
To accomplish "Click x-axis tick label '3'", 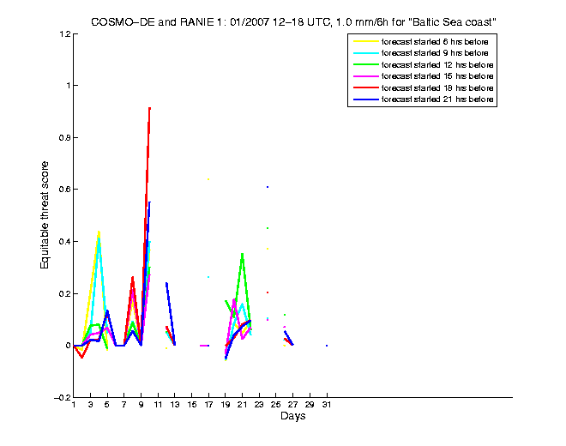I will (x=90, y=405).
